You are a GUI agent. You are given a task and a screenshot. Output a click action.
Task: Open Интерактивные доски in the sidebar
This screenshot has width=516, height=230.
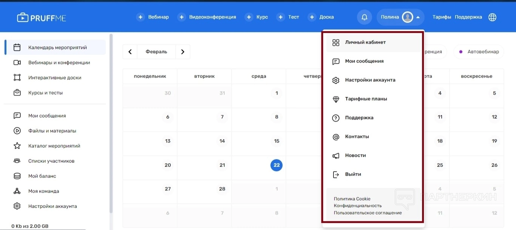[55, 78]
